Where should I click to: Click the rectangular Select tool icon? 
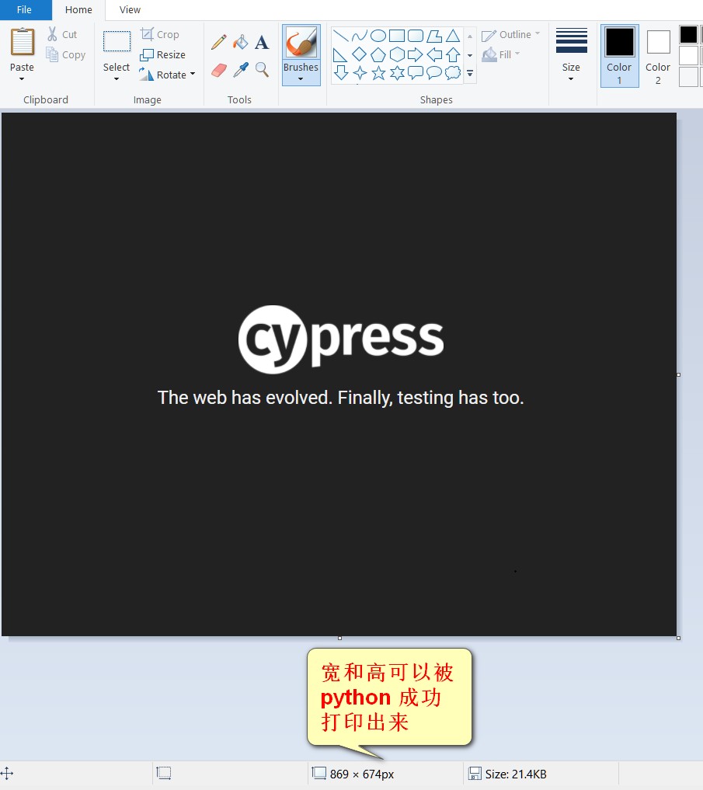point(117,41)
